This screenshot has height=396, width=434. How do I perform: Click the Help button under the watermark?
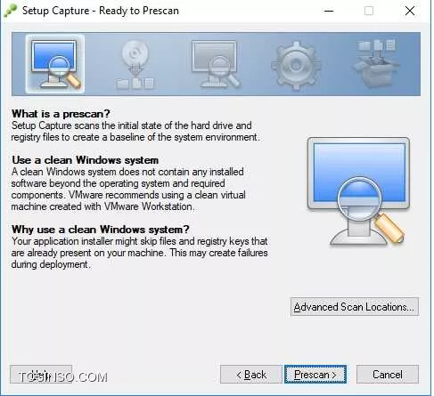pyautogui.click(x=41, y=375)
